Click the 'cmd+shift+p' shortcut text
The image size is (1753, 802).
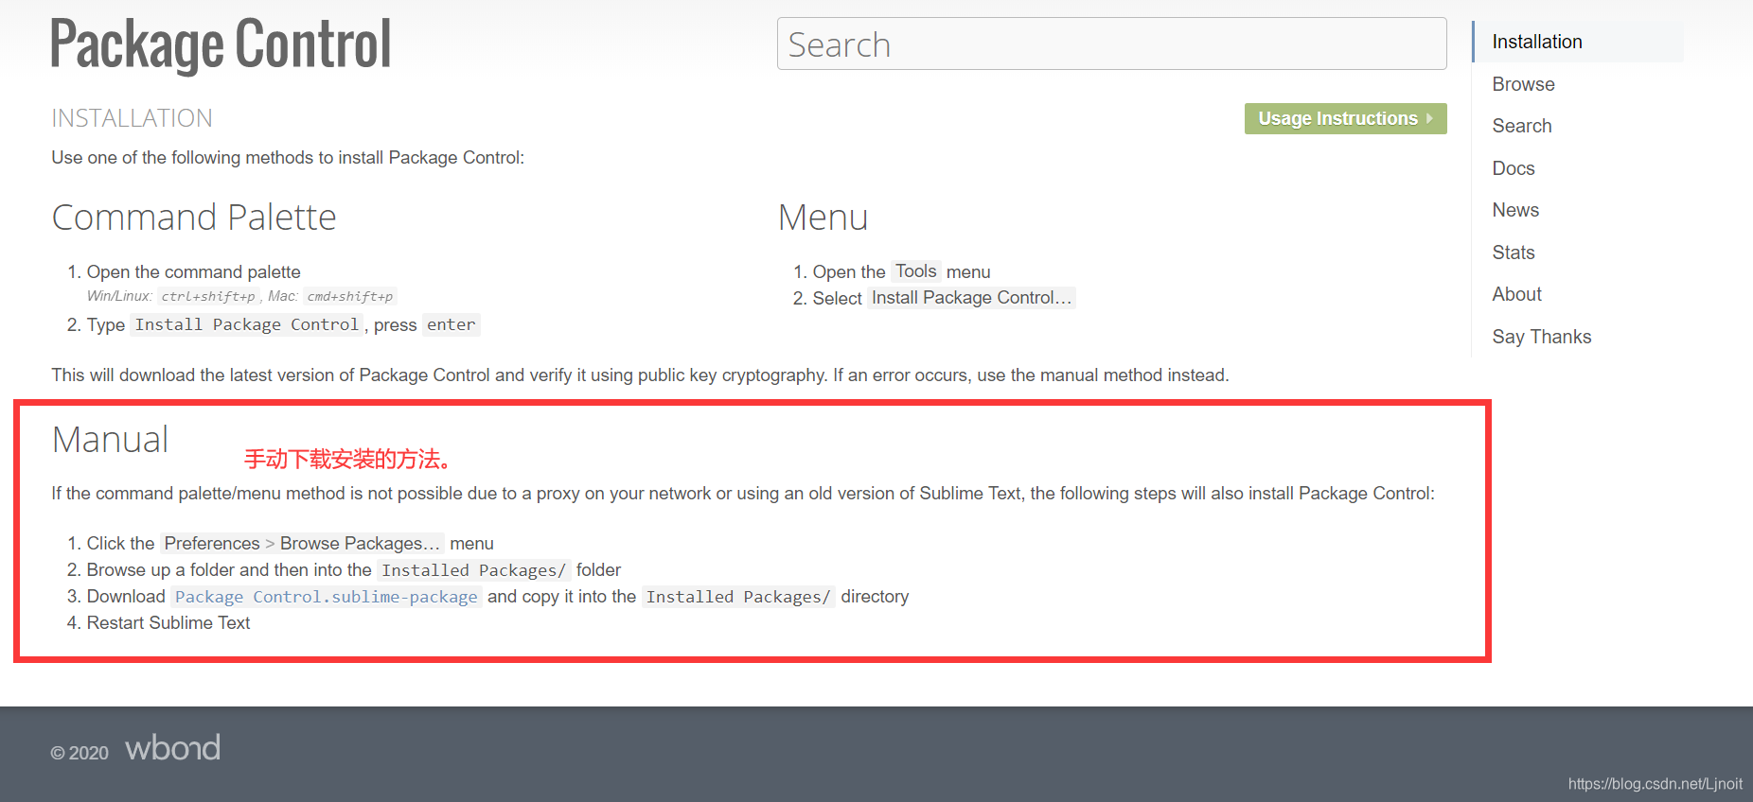tap(349, 296)
